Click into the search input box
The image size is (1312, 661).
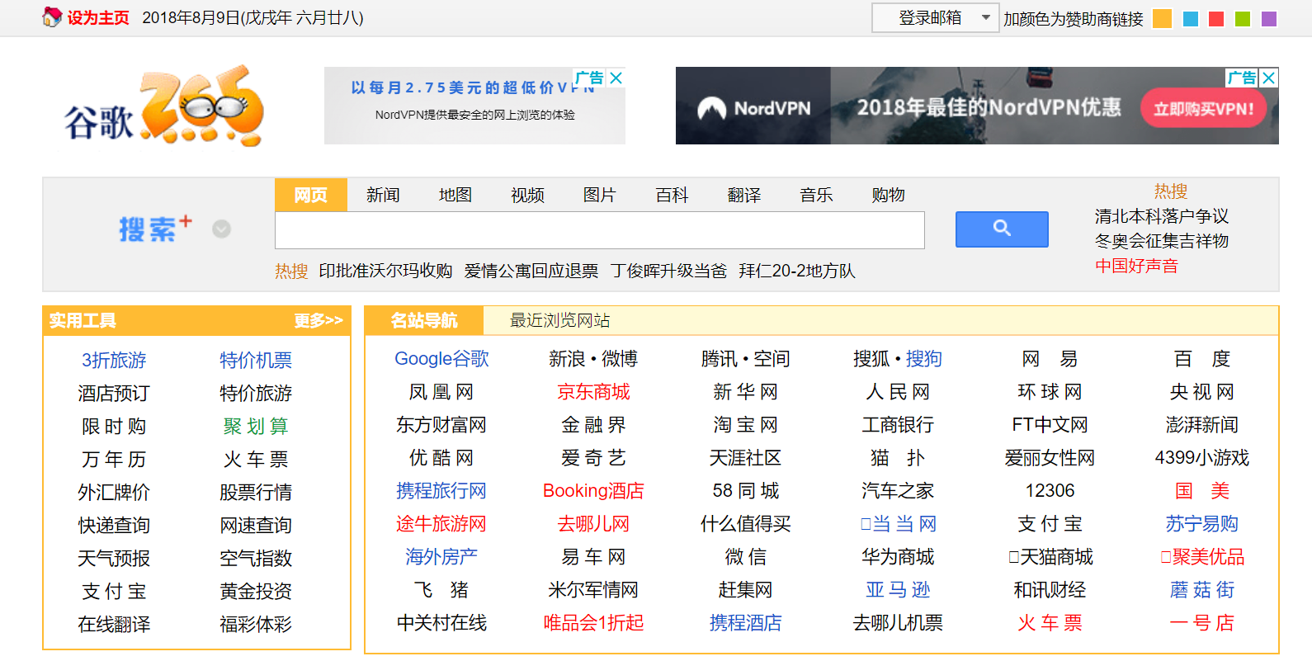coord(600,230)
